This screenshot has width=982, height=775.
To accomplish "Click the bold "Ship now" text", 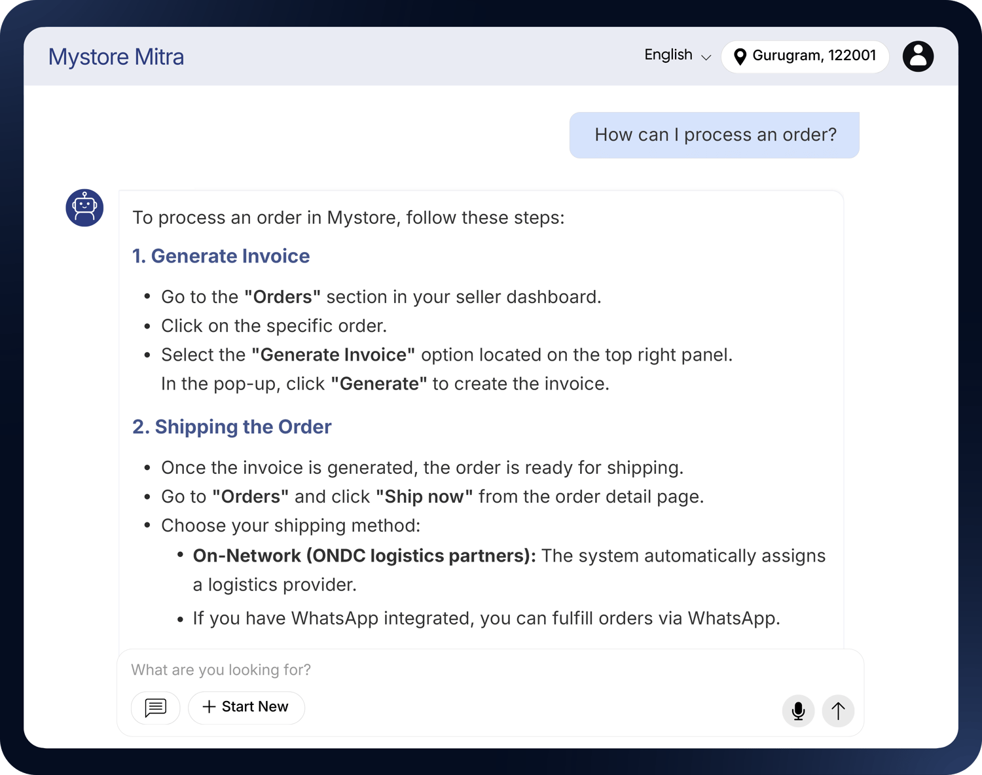I will tap(424, 497).
